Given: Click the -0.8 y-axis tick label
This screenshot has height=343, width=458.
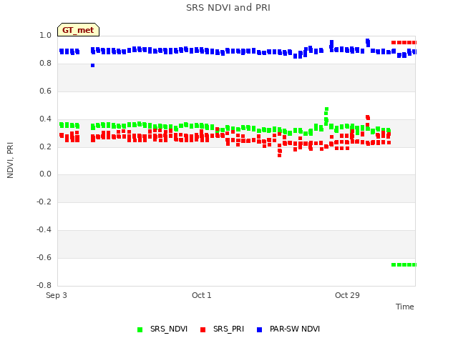Looking at the screenshot, I should pos(44,285).
